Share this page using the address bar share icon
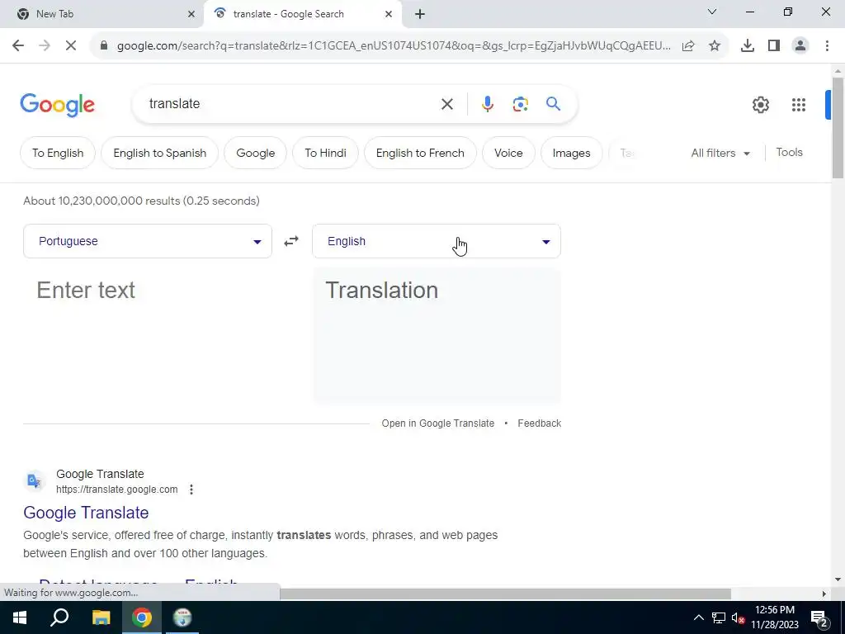 tap(688, 46)
